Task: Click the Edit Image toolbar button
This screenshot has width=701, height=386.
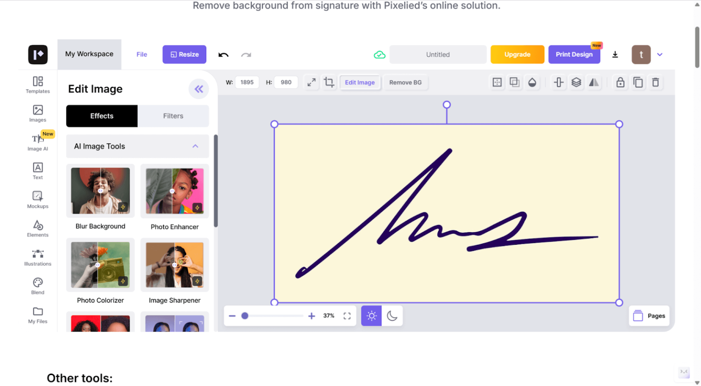Action: pos(360,82)
